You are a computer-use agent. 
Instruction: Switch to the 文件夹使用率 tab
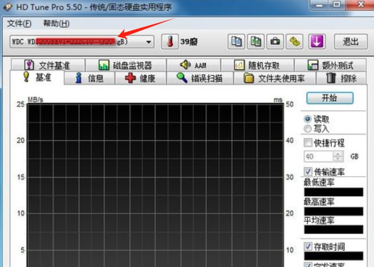pos(274,78)
